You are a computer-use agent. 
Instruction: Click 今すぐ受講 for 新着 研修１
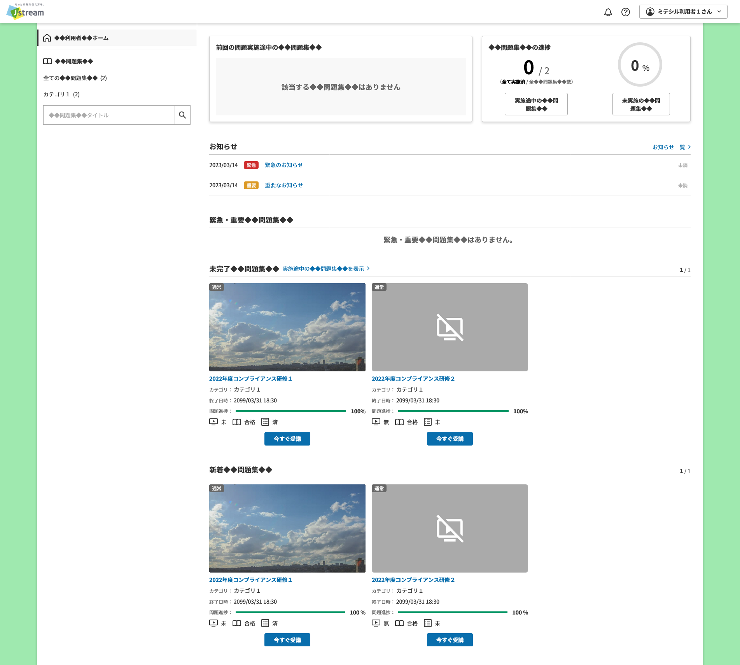[x=287, y=640]
